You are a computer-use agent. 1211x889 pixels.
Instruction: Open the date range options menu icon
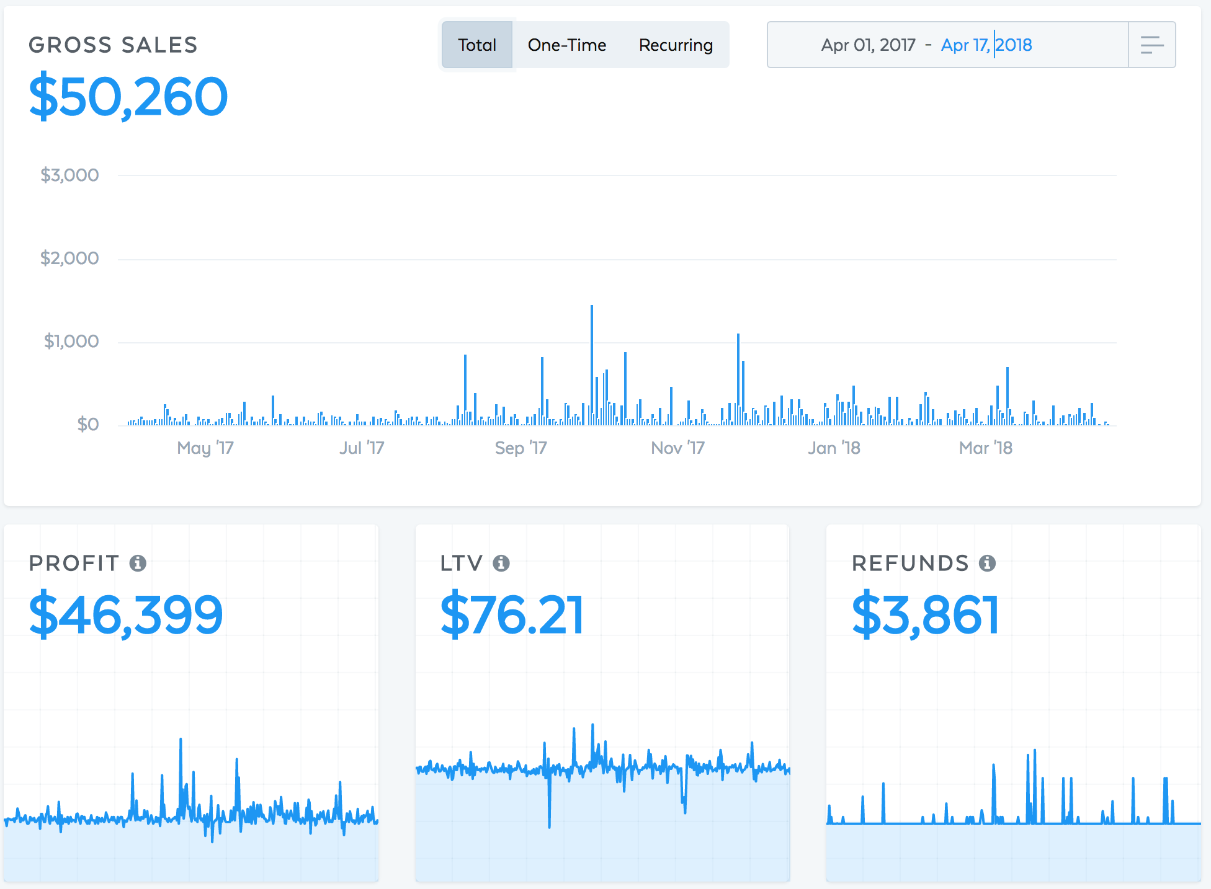pos(1151,45)
